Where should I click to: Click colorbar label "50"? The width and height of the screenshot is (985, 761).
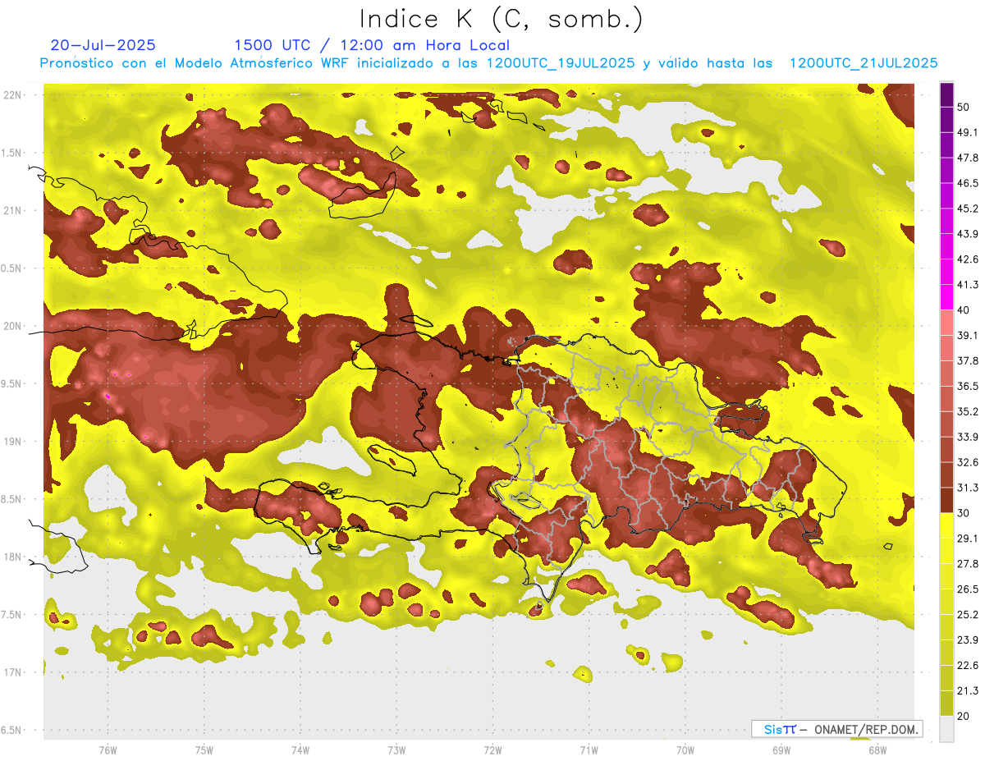click(x=964, y=107)
